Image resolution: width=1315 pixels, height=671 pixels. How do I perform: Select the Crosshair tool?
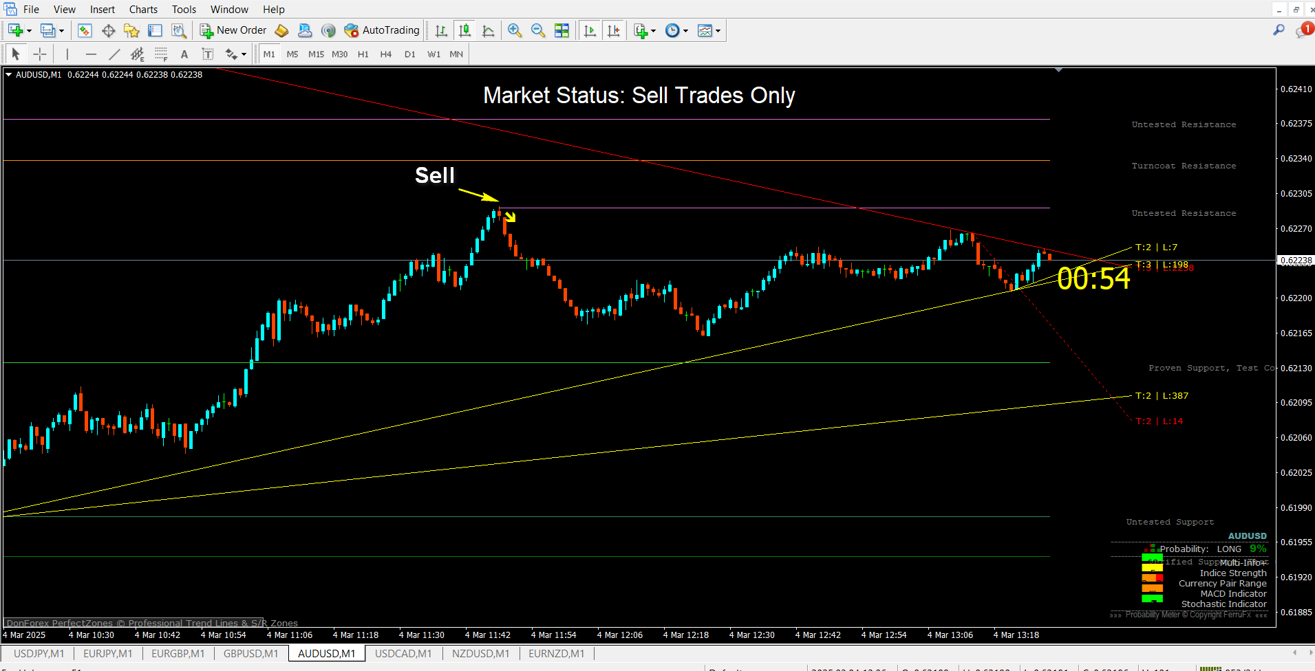[40, 54]
